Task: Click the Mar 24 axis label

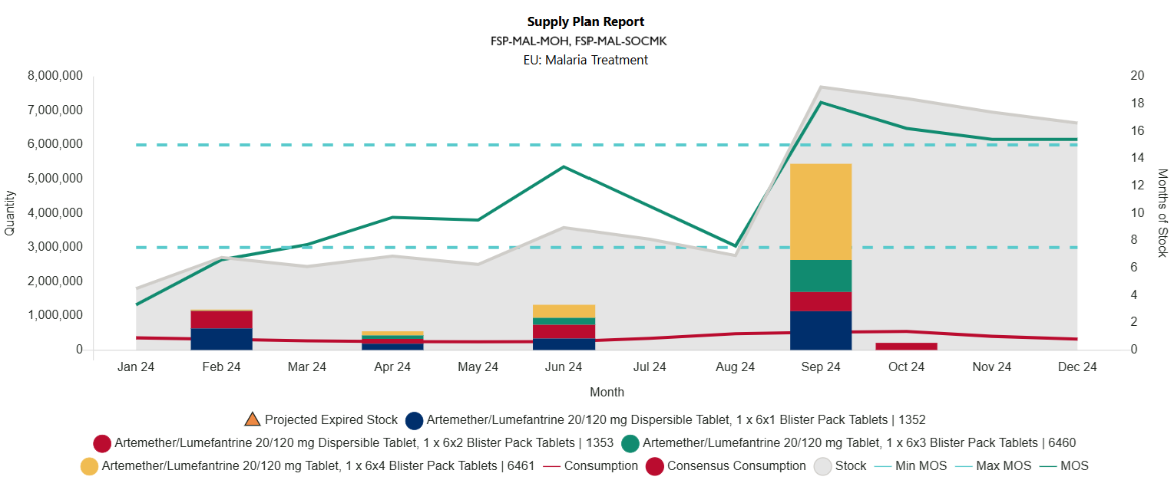Action: coord(307,367)
